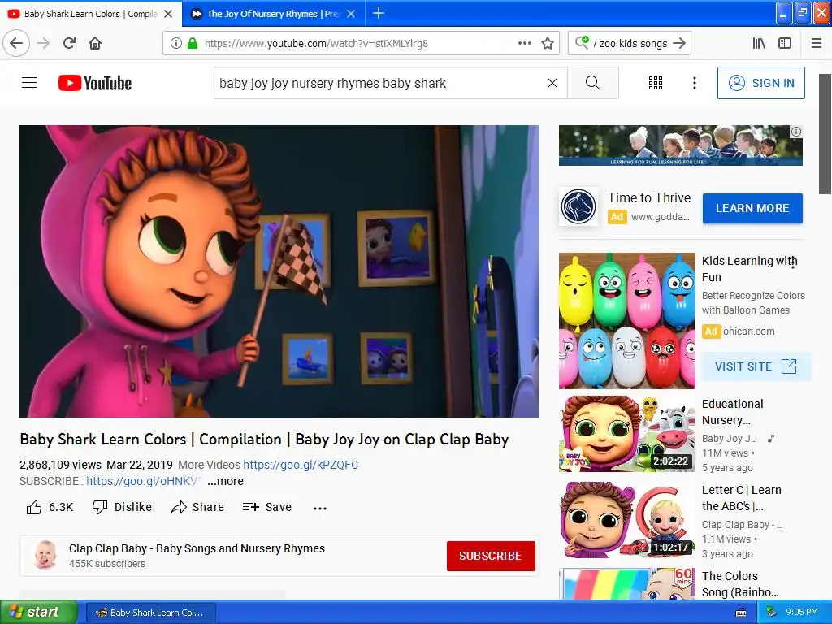This screenshot has width=832, height=624.
Task: Click the taskbar clock showing 9:05 PM
Action: tap(802, 613)
